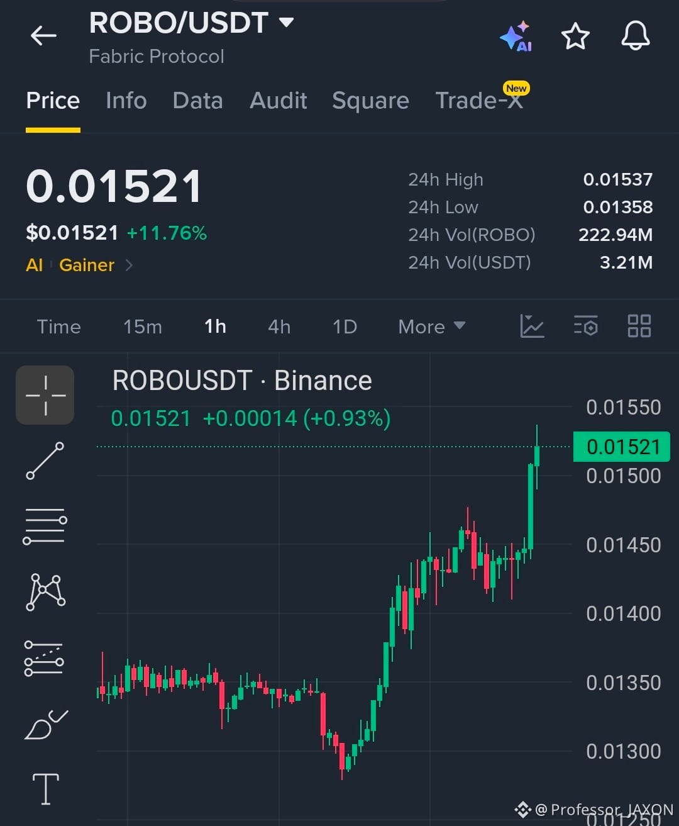Image resolution: width=679 pixels, height=826 pixels.
Task: Click the +11.76% change percentage
Action: [167, 233]
